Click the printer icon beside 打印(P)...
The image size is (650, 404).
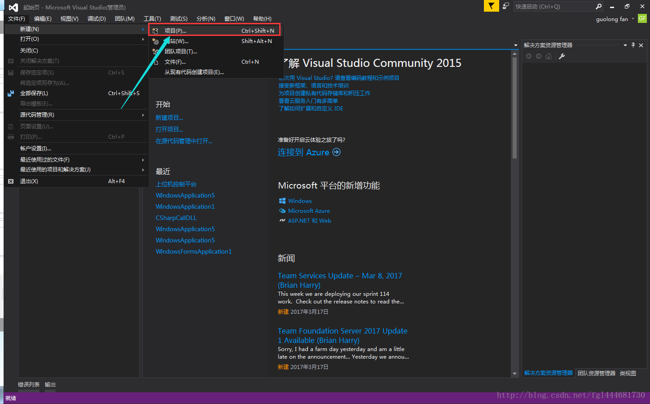pos(11,137)
